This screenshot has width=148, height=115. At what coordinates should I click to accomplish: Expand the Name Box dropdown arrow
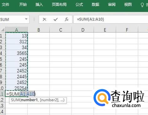click(x=26, y=19)
